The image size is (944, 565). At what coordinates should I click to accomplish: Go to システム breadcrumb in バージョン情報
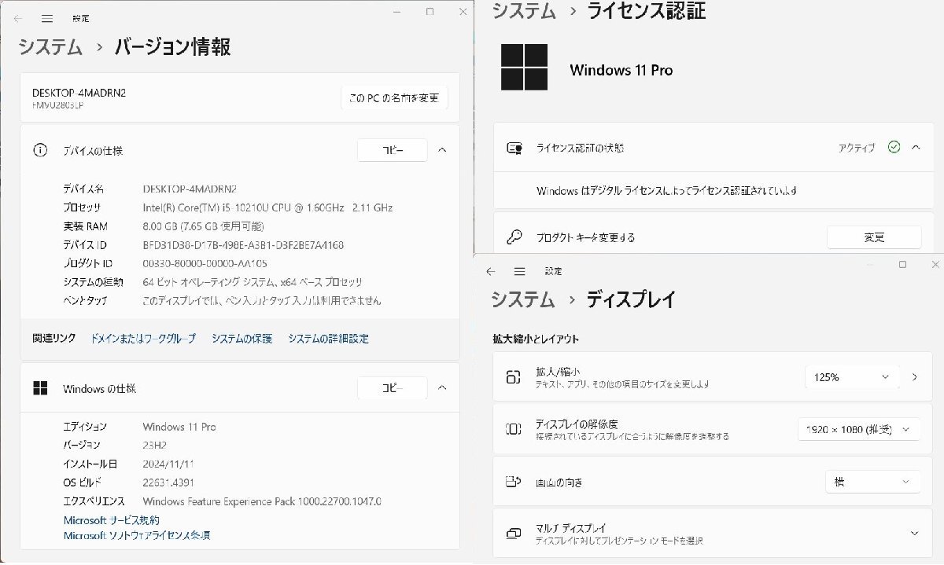50,46
